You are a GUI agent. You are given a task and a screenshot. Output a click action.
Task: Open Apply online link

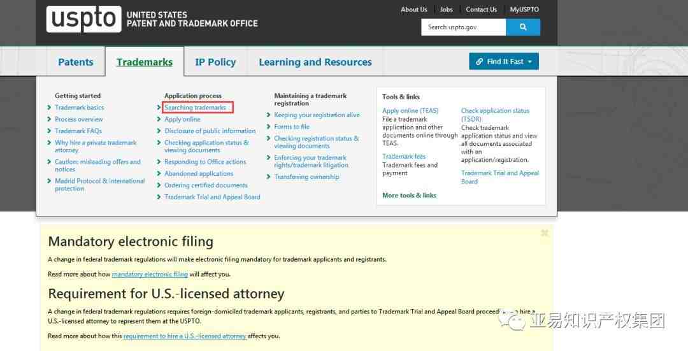(x=182, y=119)
